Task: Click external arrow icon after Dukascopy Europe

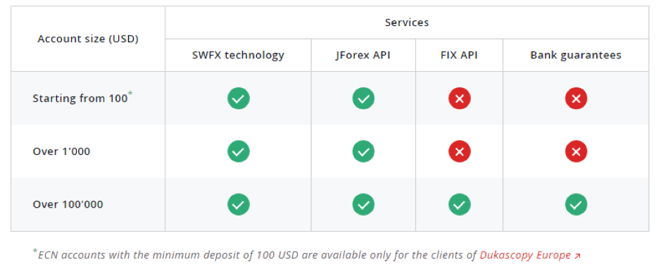Action: pos(577,256)
